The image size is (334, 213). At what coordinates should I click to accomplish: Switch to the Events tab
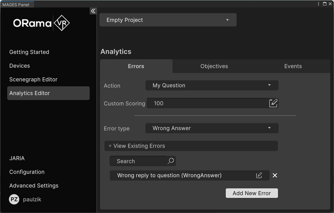[x=293, y=66]
